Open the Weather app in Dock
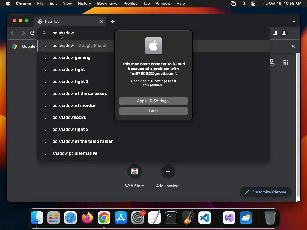 pyautogui.click(x=246, y=218)
